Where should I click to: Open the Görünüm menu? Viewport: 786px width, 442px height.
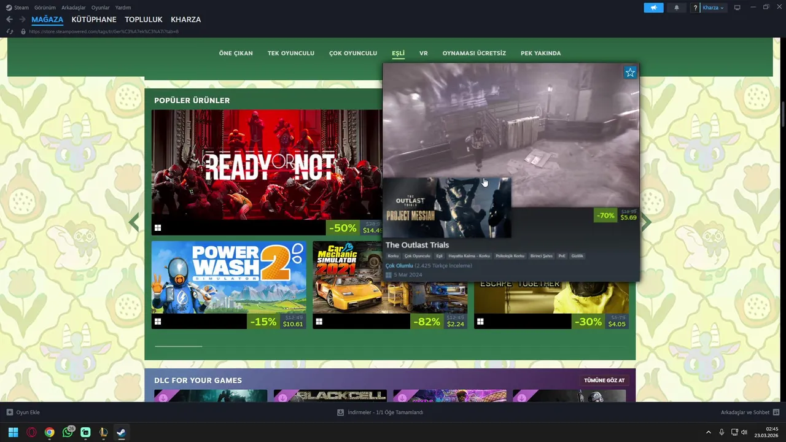tap(45, 7)
